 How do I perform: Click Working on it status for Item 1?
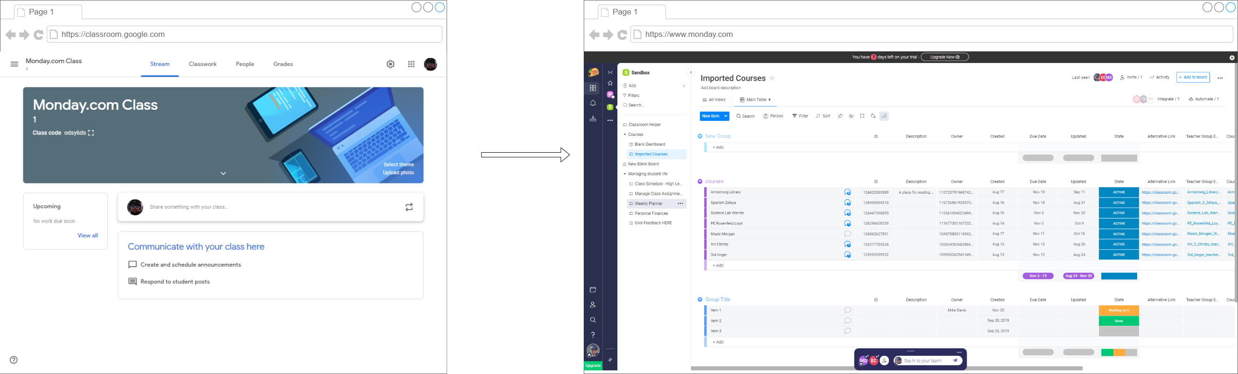point(1119,310)
